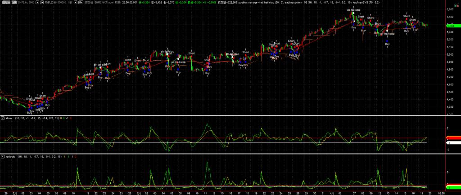Select the symbol text 'SHFE.hc 0000'

(x=26, y=2)
